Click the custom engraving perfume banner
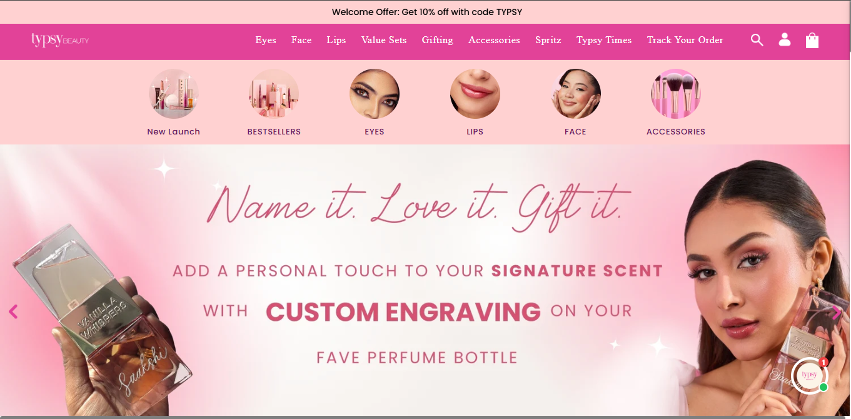851x419 pixels. [x=425, y=281]
